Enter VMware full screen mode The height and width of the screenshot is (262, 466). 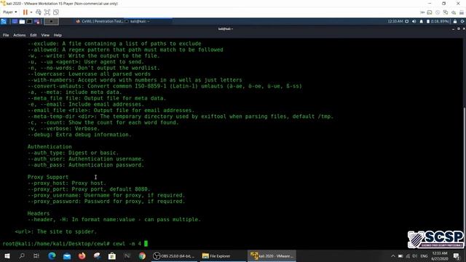(47, 12)
